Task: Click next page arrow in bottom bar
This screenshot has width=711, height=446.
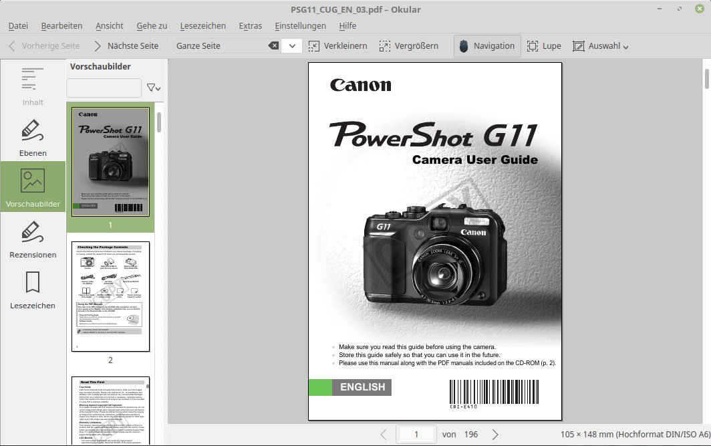Action: (x=495, y=435)
